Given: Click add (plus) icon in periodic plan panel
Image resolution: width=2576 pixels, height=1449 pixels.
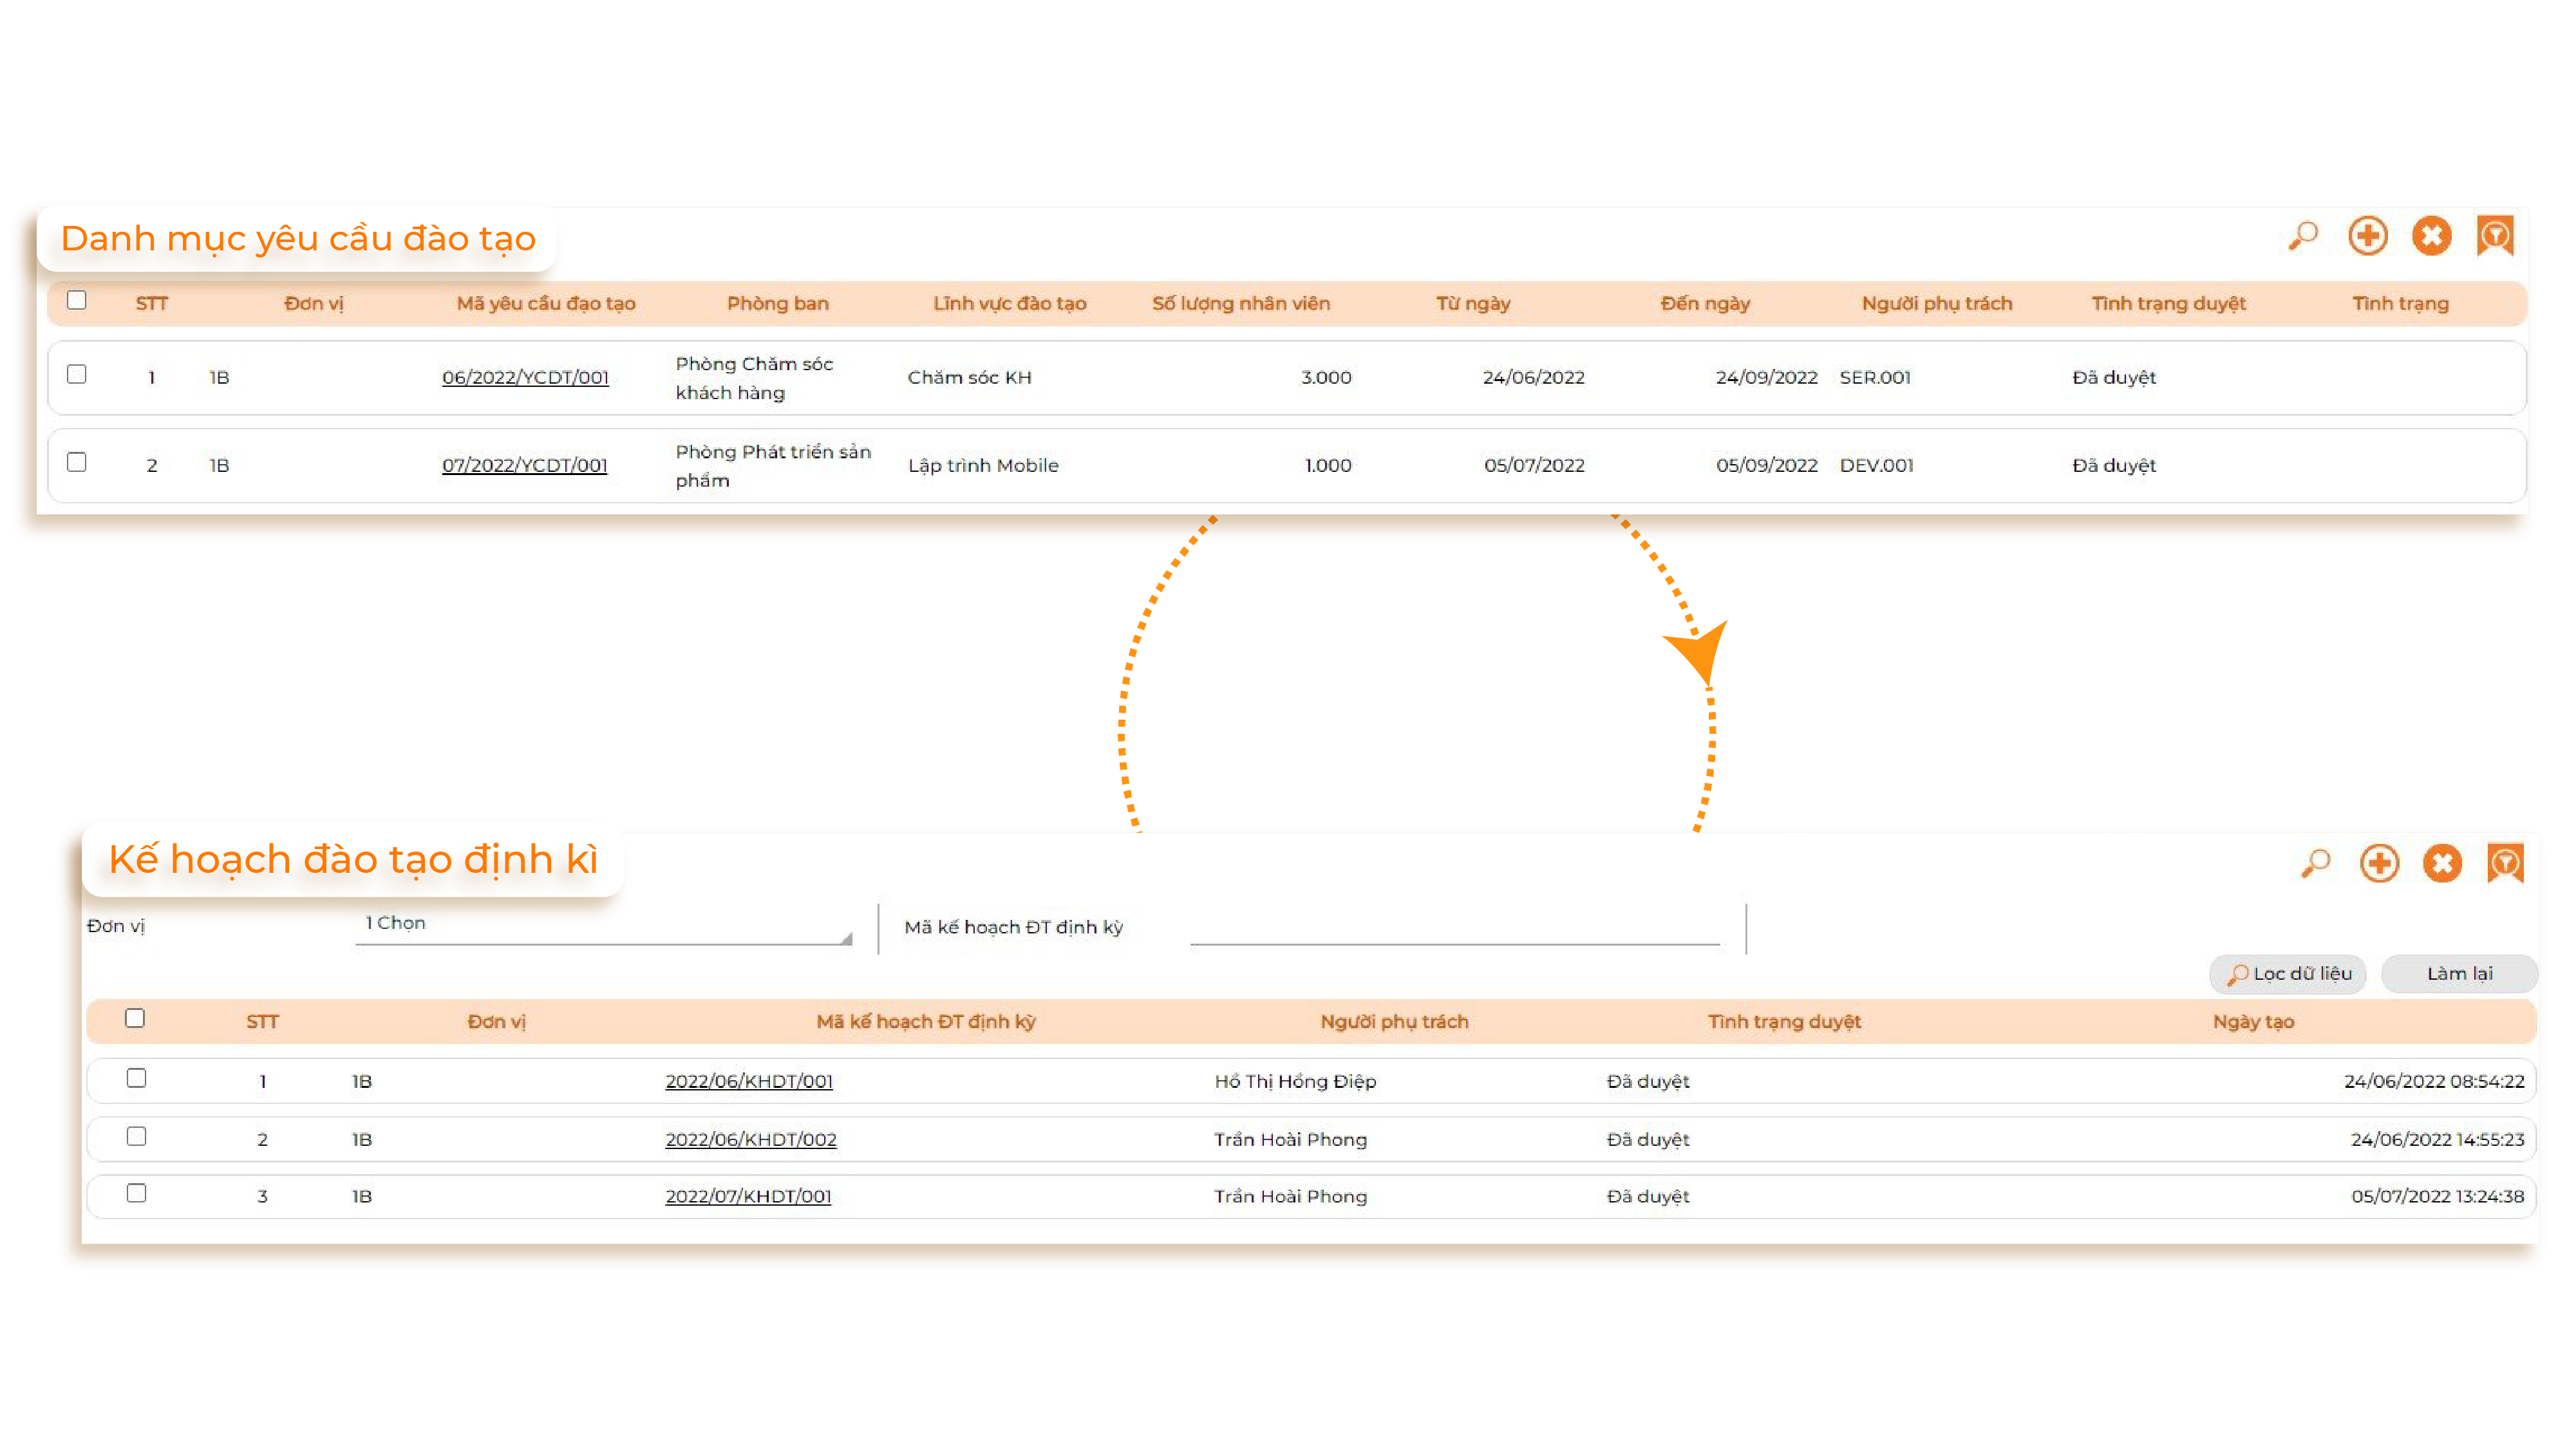Looking at the screenshot, I should (2379, 863).
